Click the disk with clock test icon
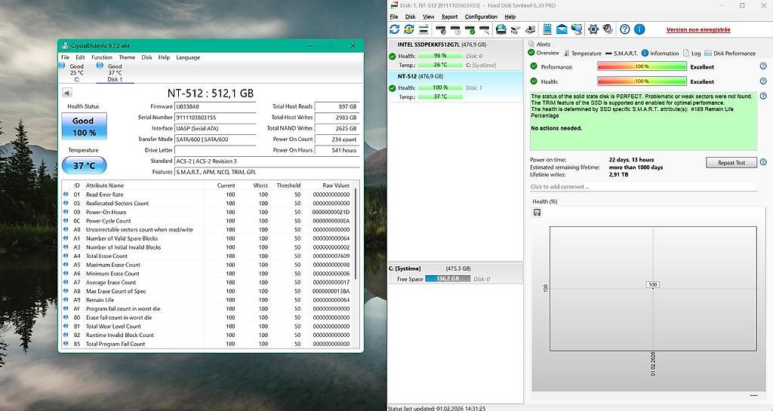The height and width of the screenshot is (411, 773). pos(455,30)
